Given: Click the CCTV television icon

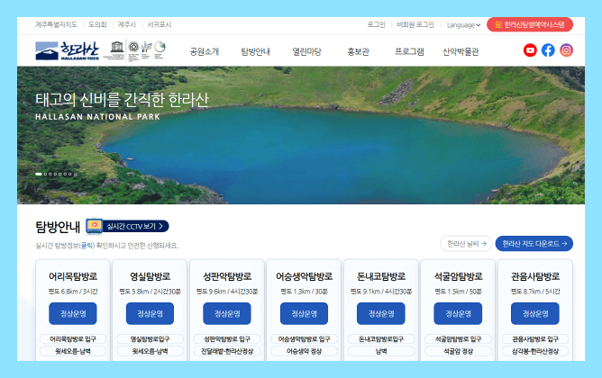Looking at the screenshot, I should tap(94, 225).
